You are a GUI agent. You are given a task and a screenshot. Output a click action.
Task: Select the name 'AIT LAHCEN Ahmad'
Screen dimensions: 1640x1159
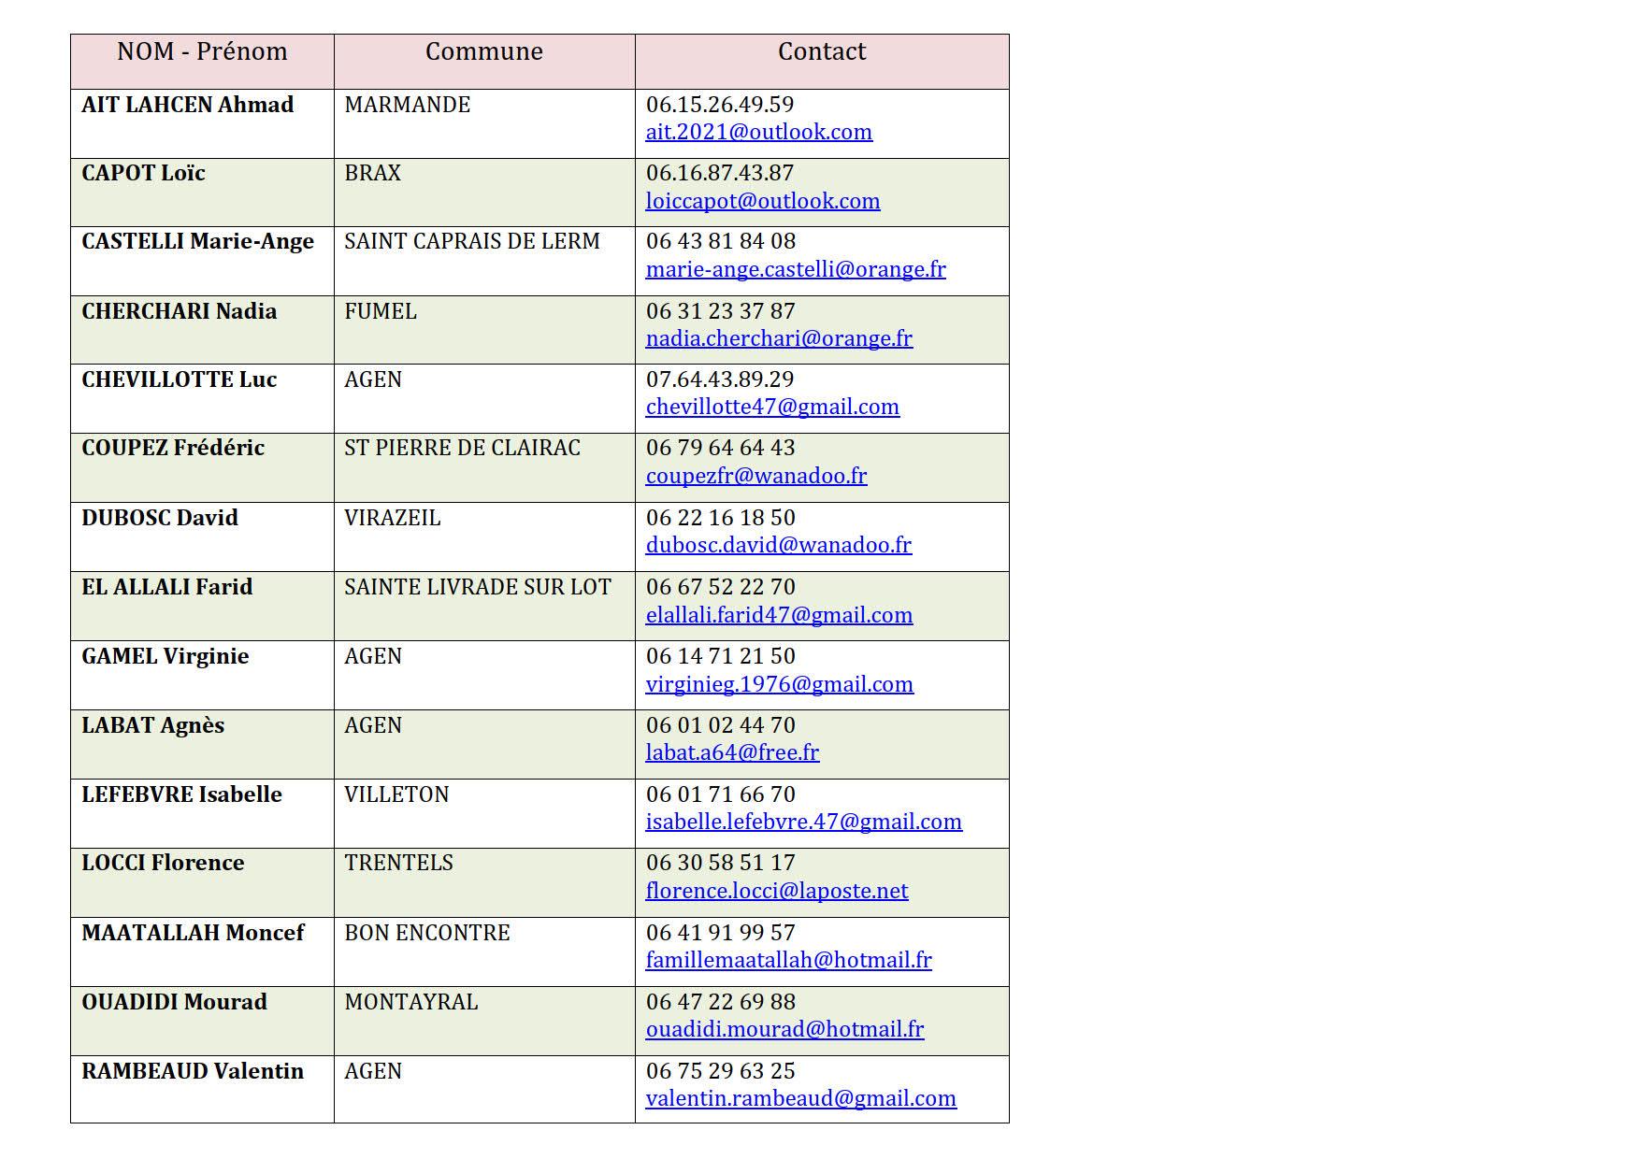187,105
